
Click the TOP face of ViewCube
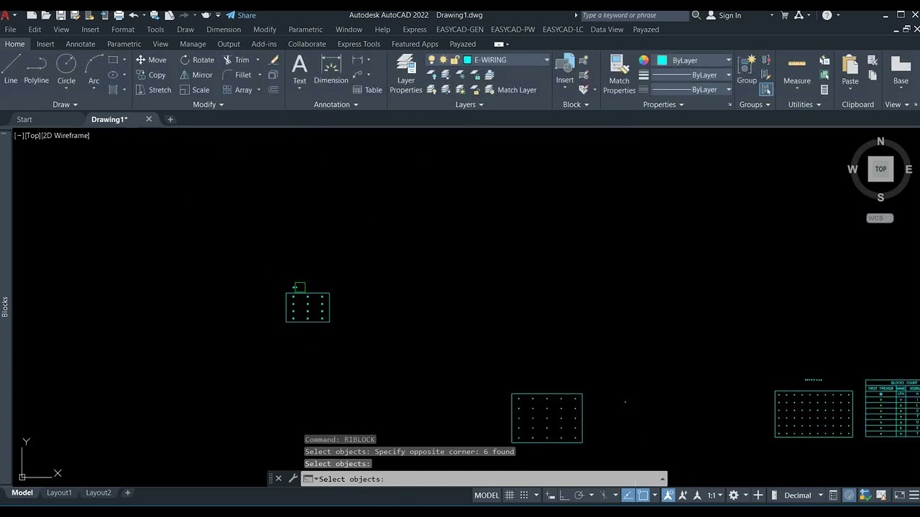pos(880,169)
